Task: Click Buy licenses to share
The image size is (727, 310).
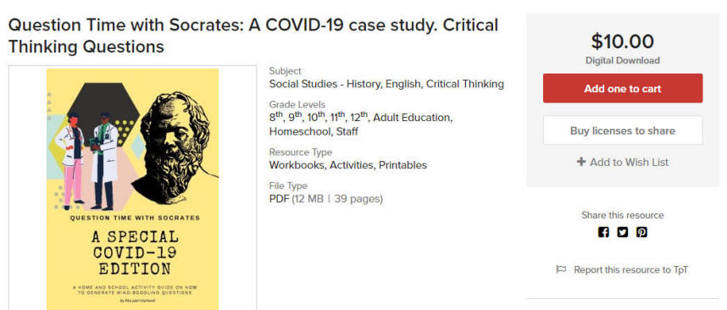Action: point(623,130)
